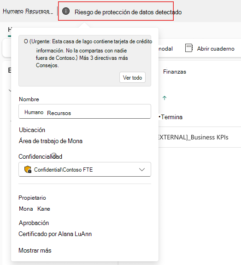Screen dimensions: 241x265
Task: Click the info icon next to Confidencialidad
Action: pos(54,155)
